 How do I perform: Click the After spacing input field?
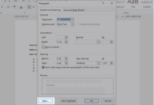(61, 63)
